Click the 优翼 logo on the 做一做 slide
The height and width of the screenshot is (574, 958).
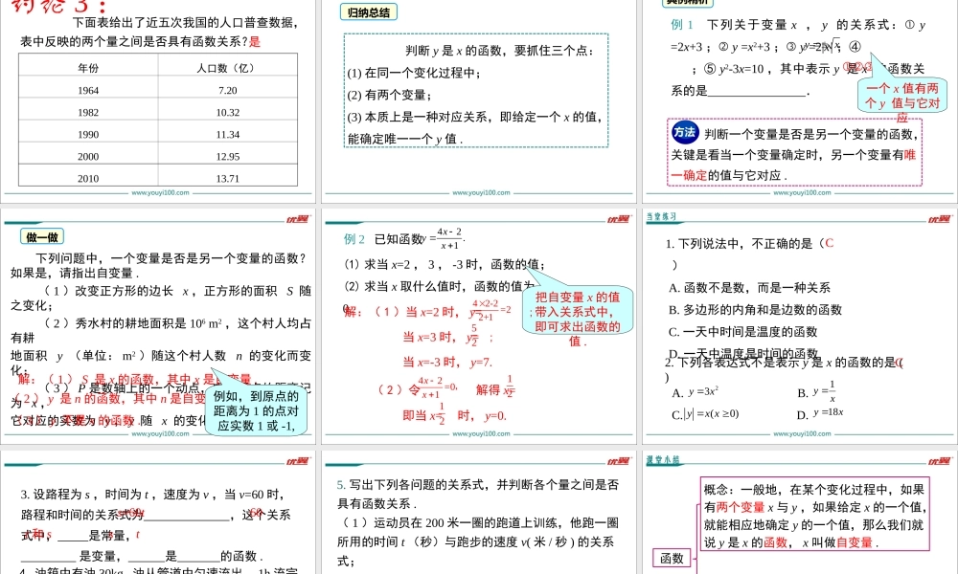(x=297, y=219)
